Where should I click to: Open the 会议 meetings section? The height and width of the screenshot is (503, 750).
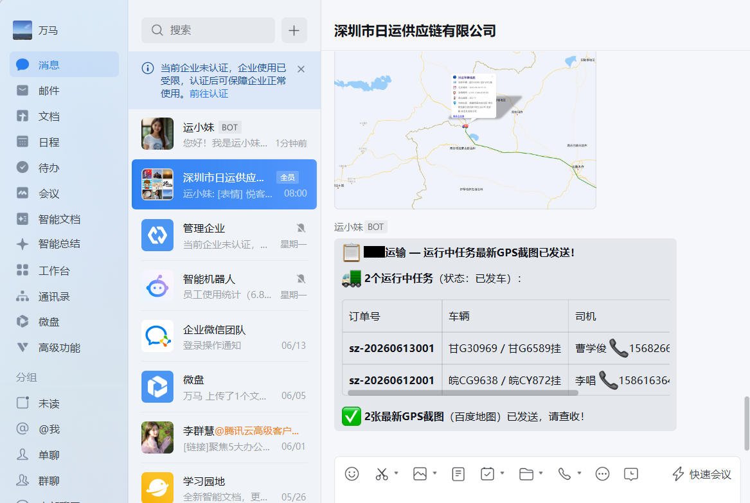point(64,193)
